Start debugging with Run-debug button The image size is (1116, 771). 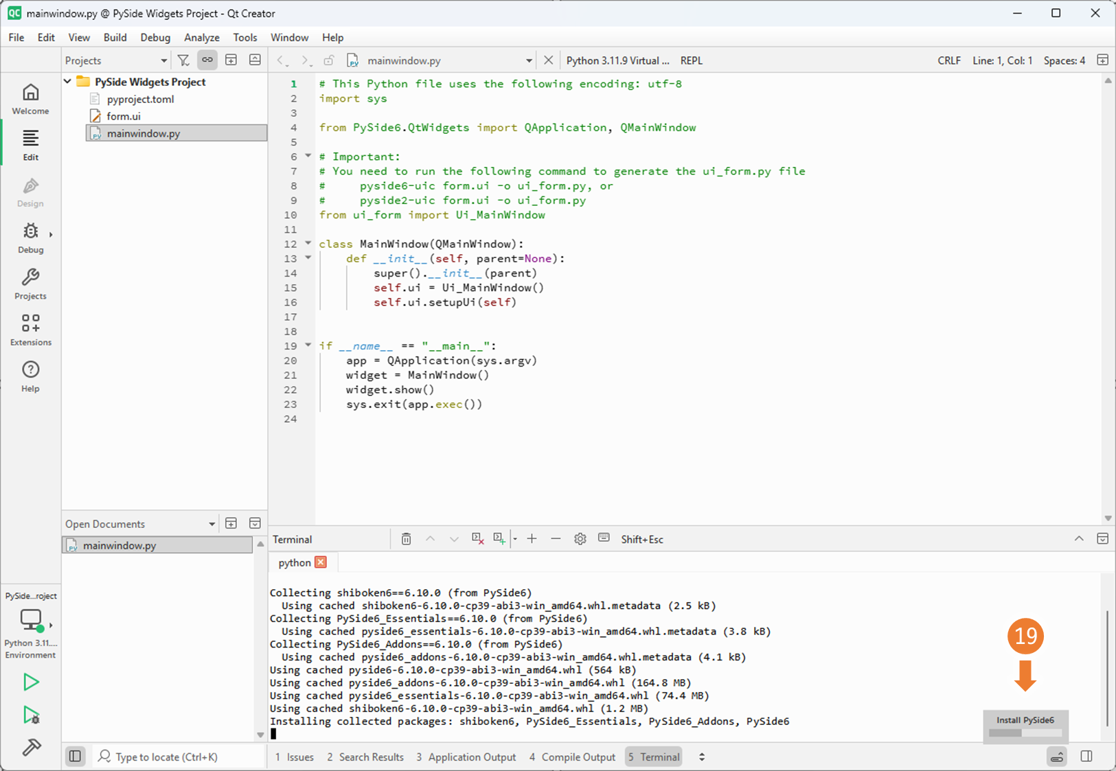[31, 715]
